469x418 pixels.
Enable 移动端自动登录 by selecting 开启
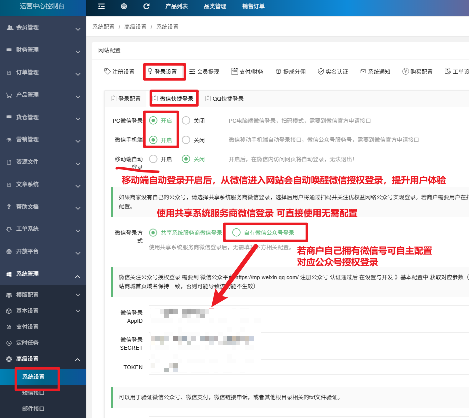[x=154, y=159]
